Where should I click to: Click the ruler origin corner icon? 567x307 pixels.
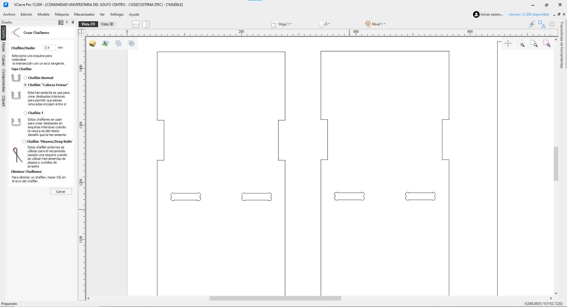pyautogui.click(x=82, y=32)
